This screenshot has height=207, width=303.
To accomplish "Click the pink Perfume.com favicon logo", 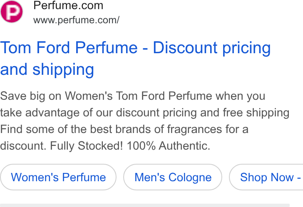I will click(12, 12).
